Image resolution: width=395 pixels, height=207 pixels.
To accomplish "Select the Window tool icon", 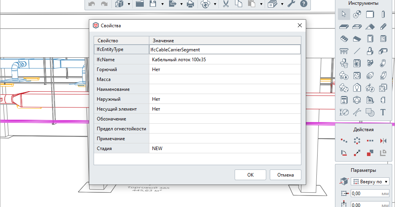I will pyautogui.click(x=383, y=39).
